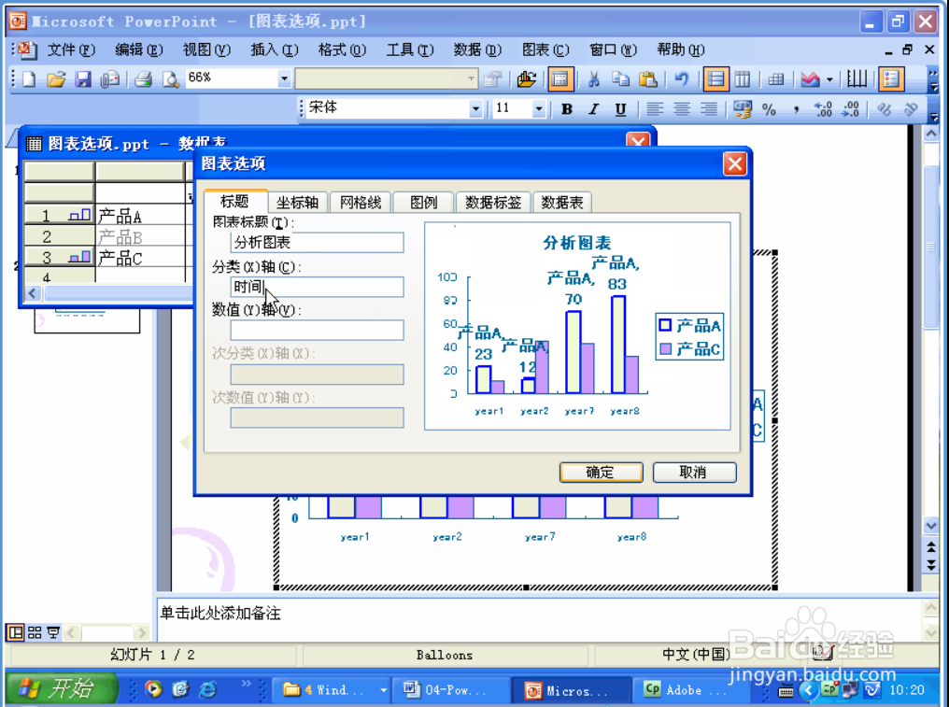Toggle the Data Table button

click(x=776, y=79)
